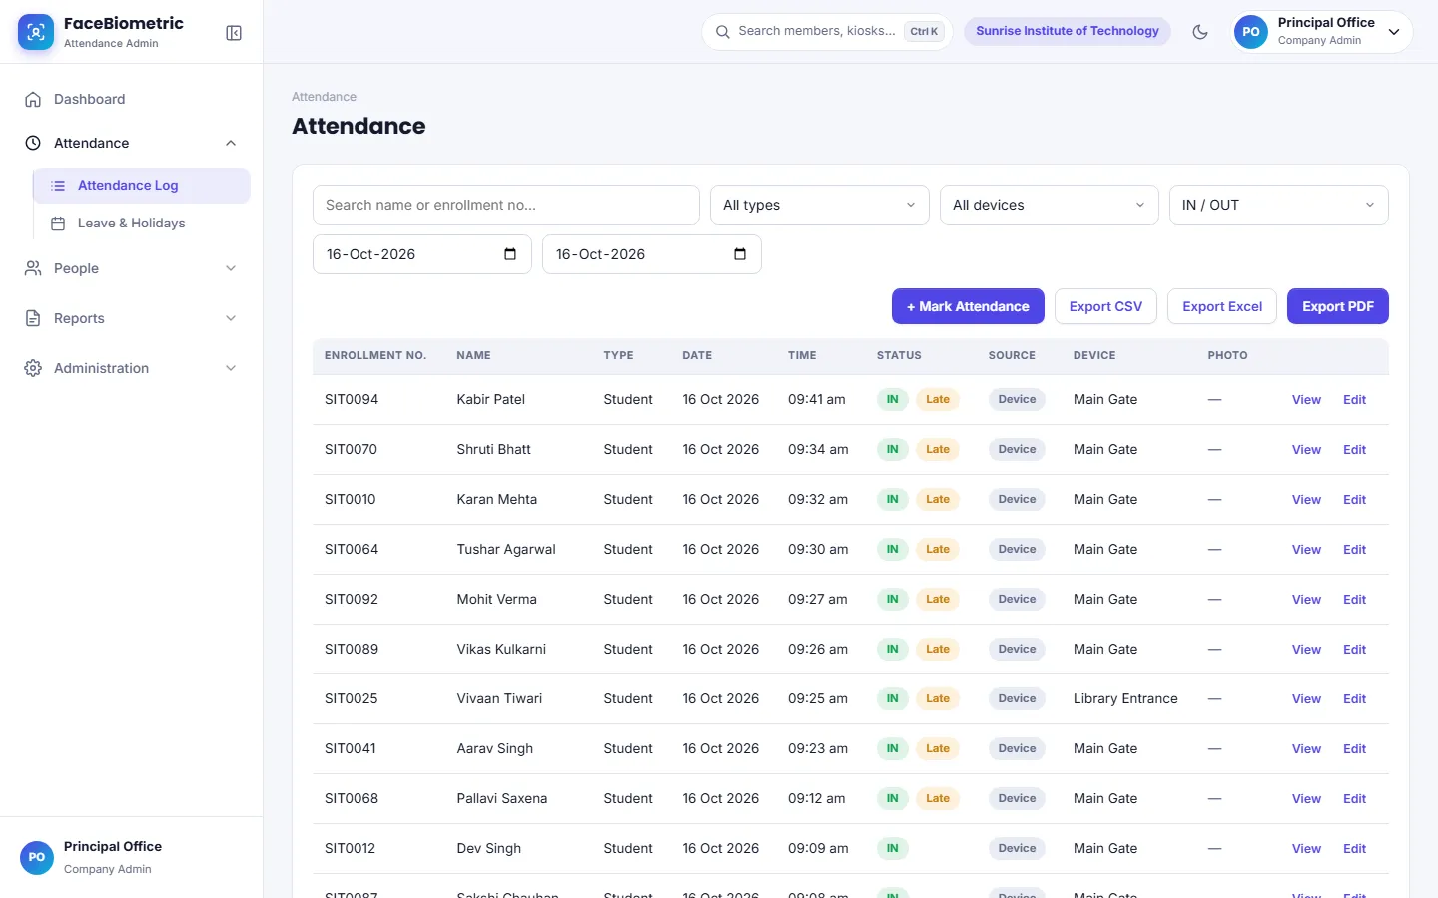
Task: Click the Search members, kiosks header field
Action: pyautogui.click(x=827, y=31)
